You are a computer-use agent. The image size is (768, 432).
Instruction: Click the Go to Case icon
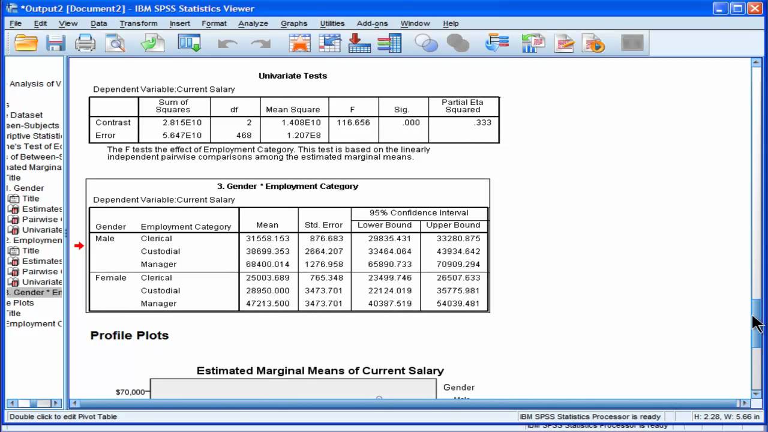329,44
